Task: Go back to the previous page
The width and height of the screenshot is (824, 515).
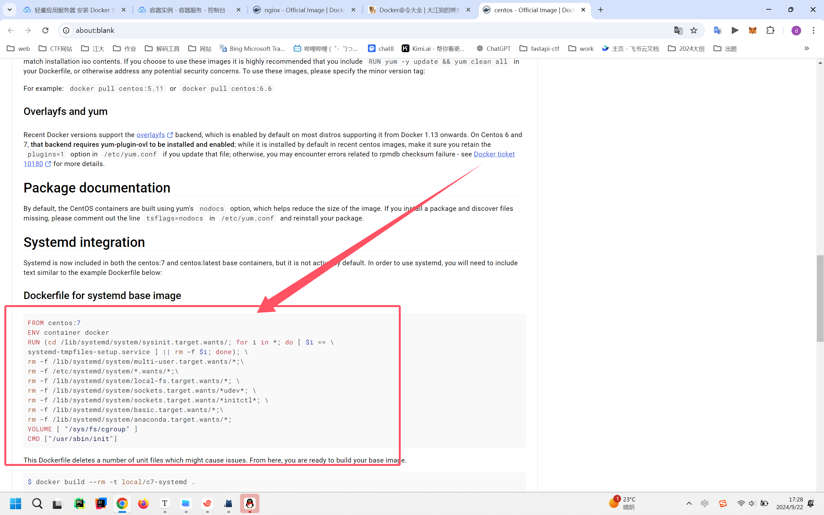Action: point(11,30)
